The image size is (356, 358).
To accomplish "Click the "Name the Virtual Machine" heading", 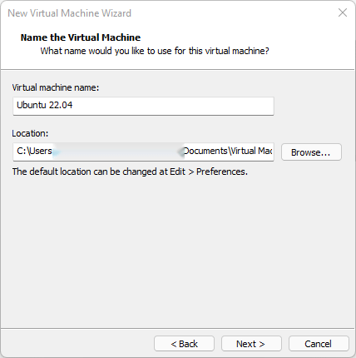I will pyautogui.click(x=81, y=37).
